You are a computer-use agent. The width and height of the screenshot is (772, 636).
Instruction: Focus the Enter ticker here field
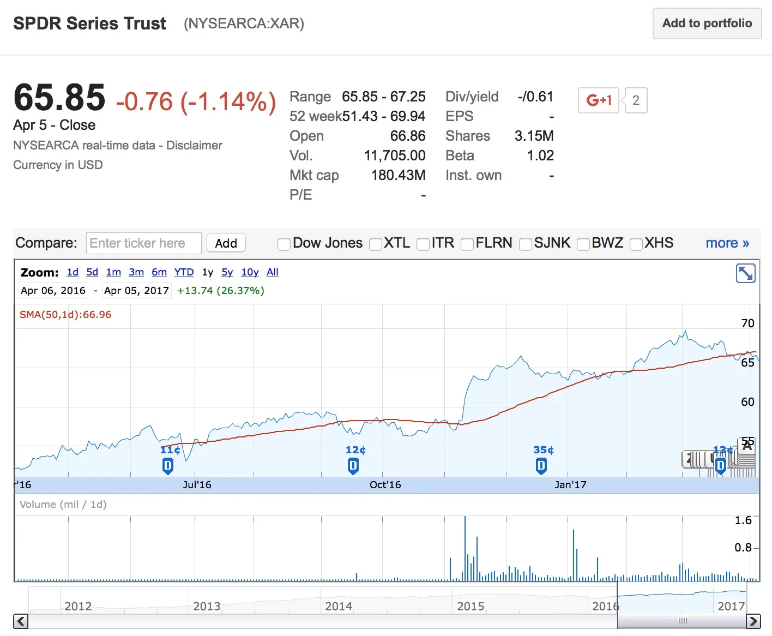tap(144, 243)
